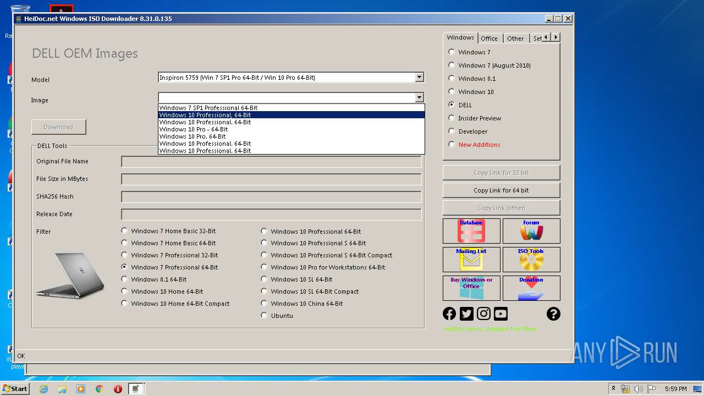
Task: Open HeiDoc.net vs. Amazon Full Story link
Action: click(491, 329)
